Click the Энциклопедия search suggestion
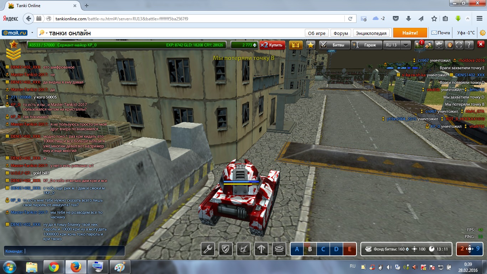The height and width of the screenshot is (274, 487). [x=371, y=33]
